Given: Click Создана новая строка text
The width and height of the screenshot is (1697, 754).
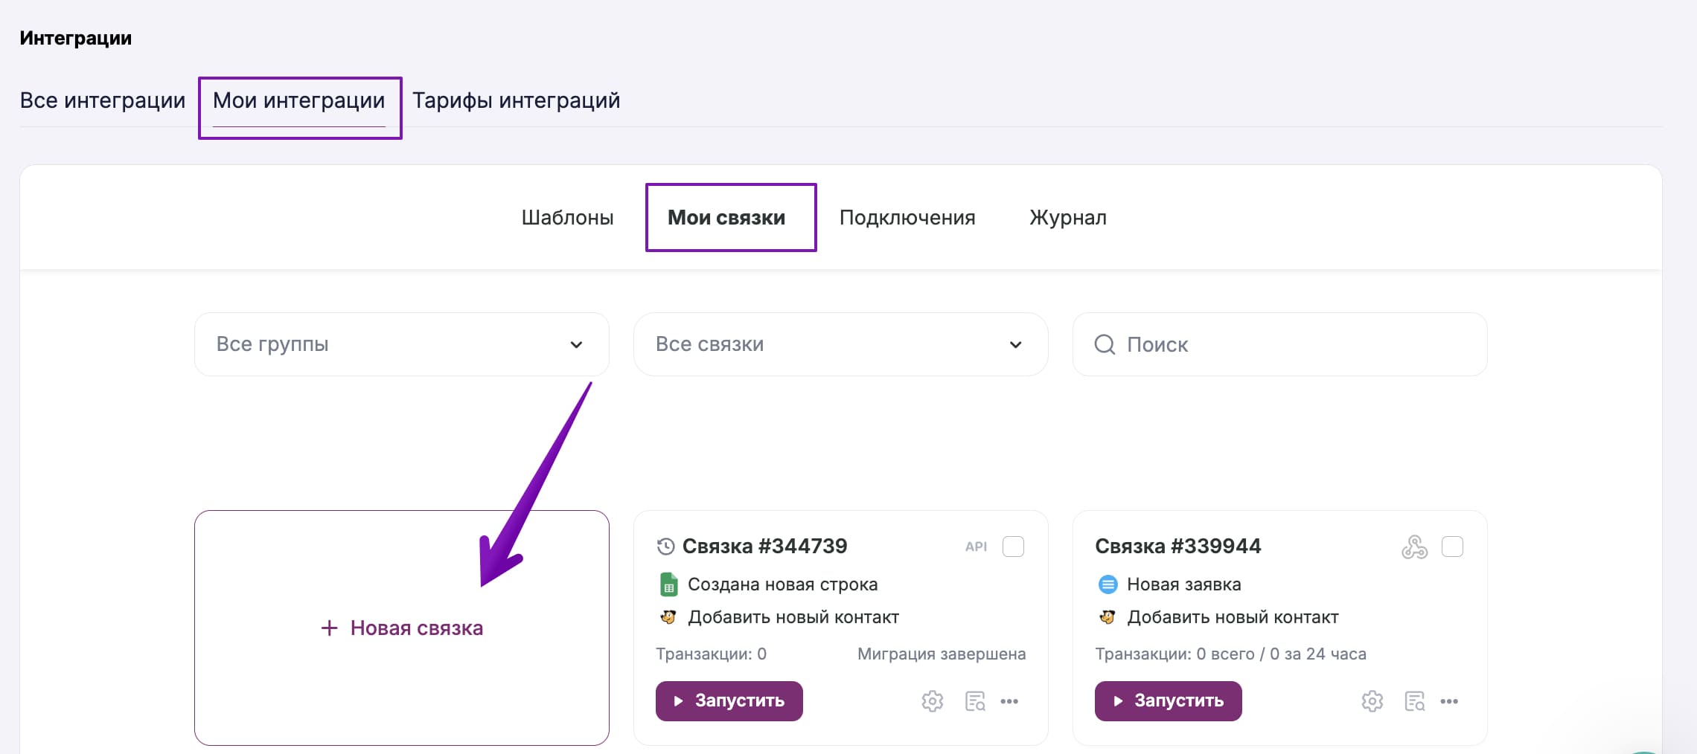Looking at the screenshot, I should [783, 584].
